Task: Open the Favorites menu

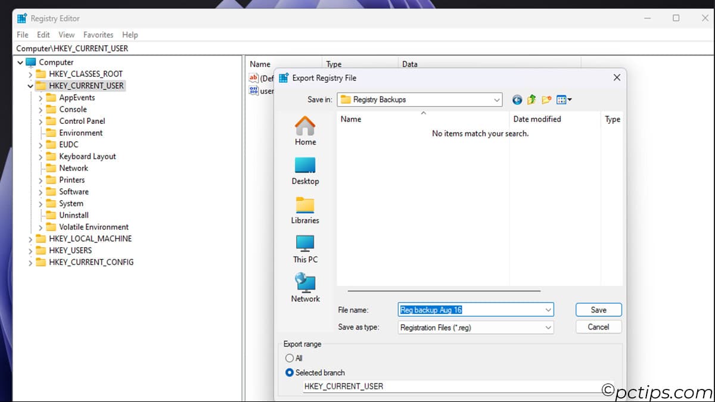Action: pos(98,35)
